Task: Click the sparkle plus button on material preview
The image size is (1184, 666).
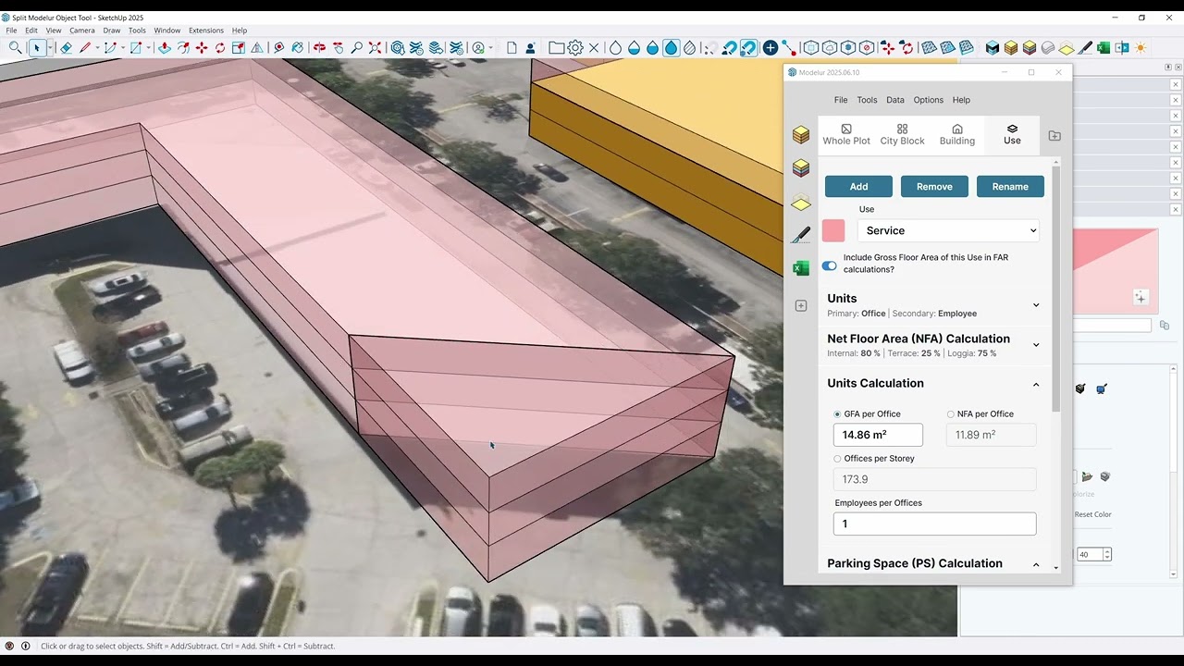Action: tap(1141, 298)
